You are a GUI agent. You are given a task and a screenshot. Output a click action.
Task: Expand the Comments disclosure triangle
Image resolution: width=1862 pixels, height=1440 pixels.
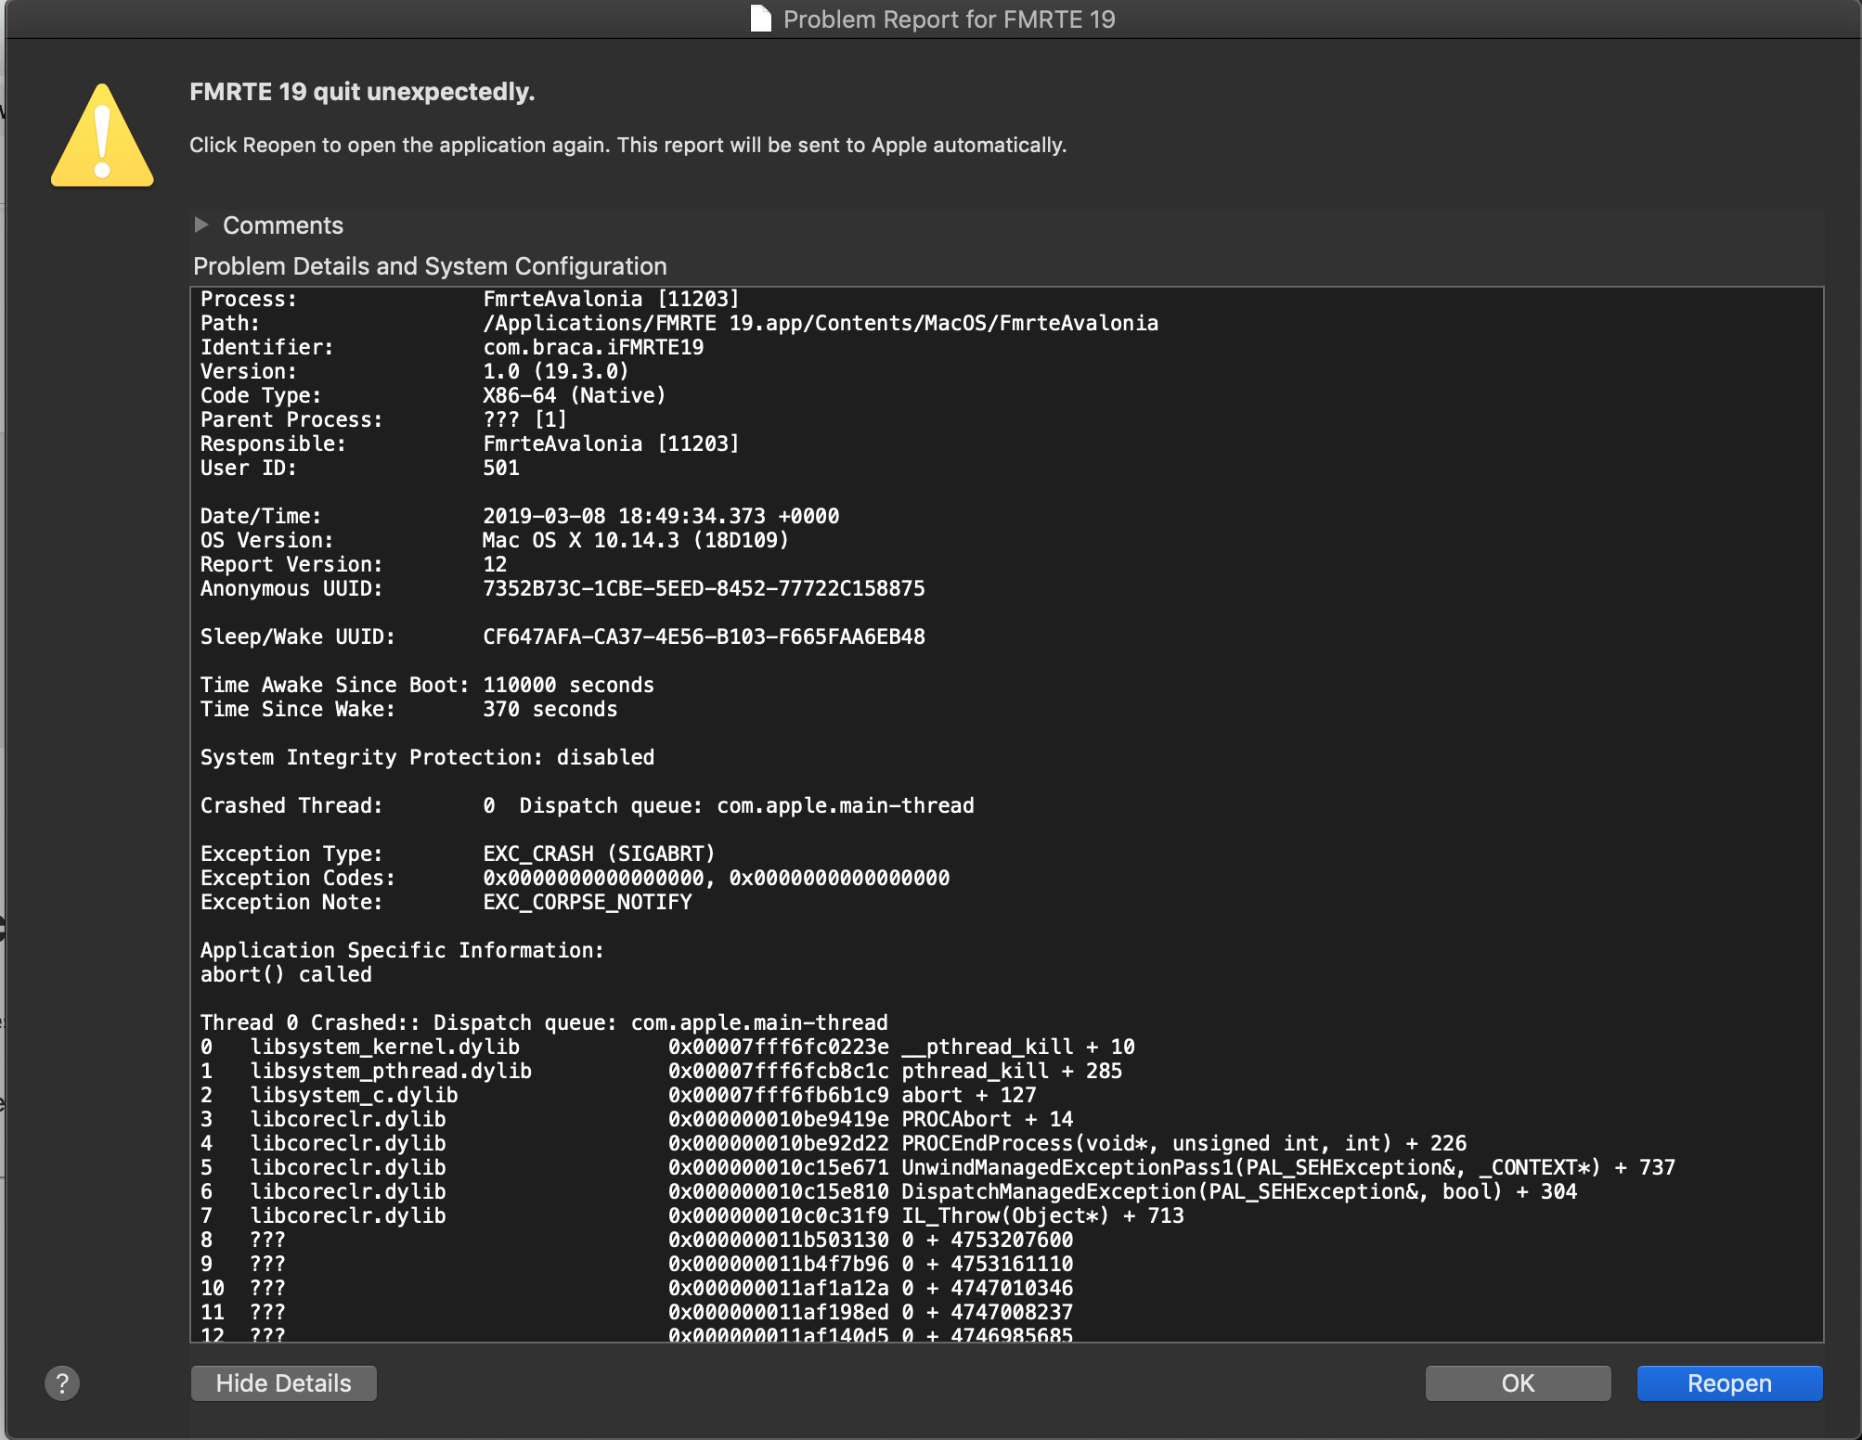(x=201, y=225)
